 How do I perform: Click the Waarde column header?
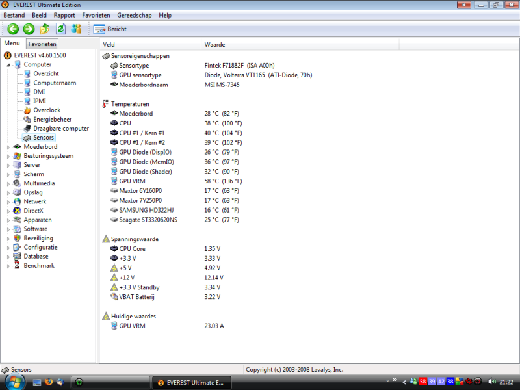click(214, 44)
